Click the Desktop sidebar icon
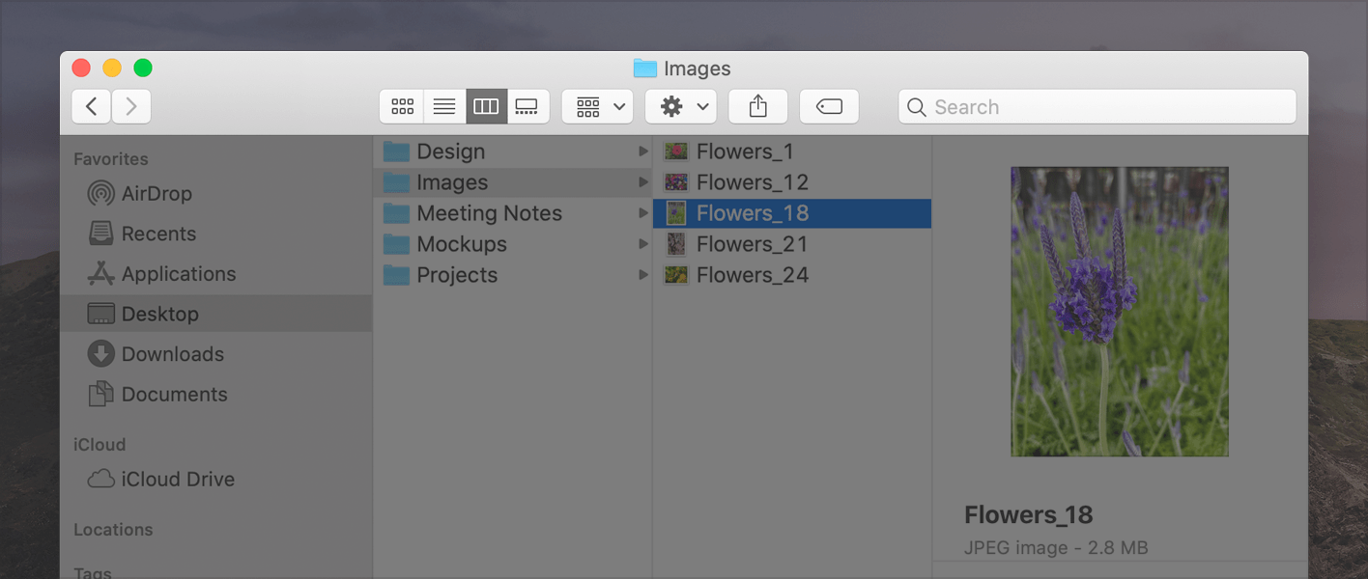The image size is (1368, 579). coord(100,314)
